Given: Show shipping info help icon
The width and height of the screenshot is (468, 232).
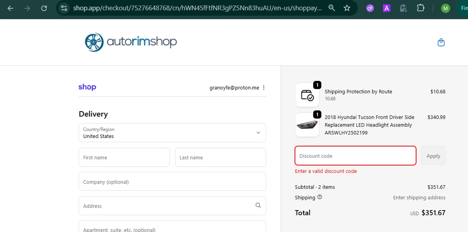Looking at the screenshot, I should (x=319, y=197).
